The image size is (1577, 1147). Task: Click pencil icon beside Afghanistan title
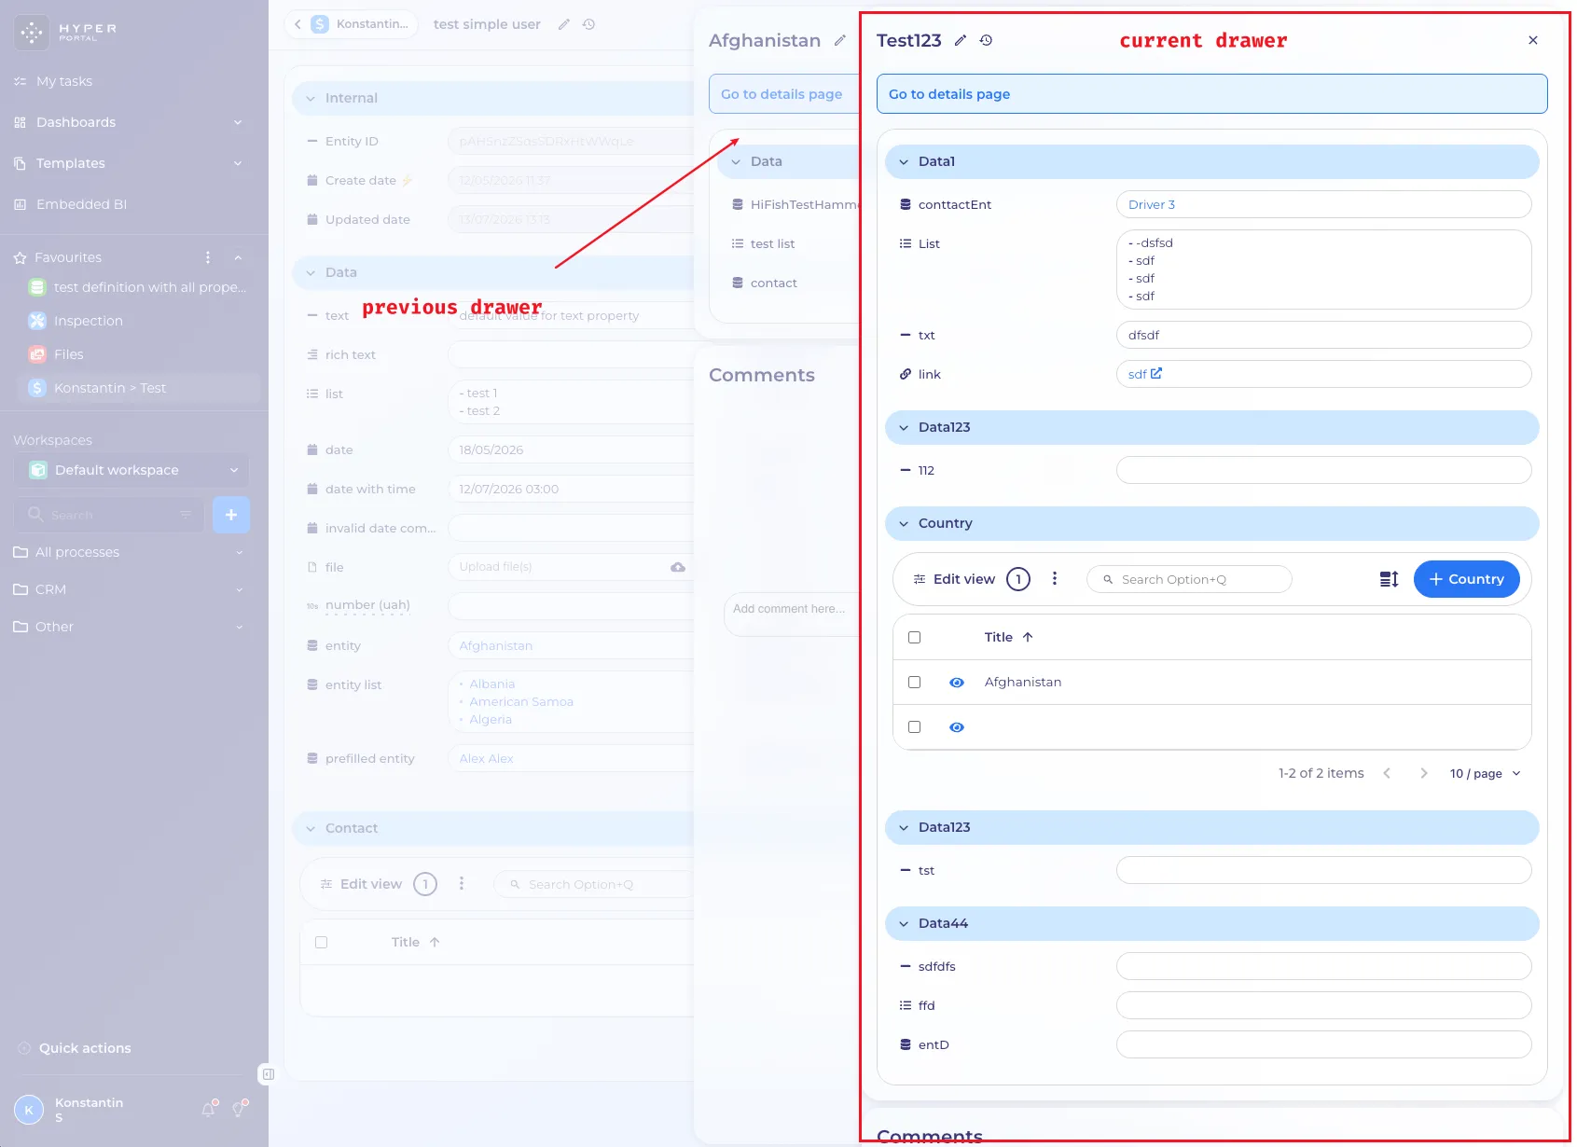[x=839, y=40]
